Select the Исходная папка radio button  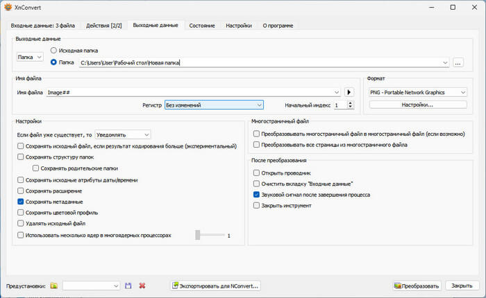(x=54, y=51)
